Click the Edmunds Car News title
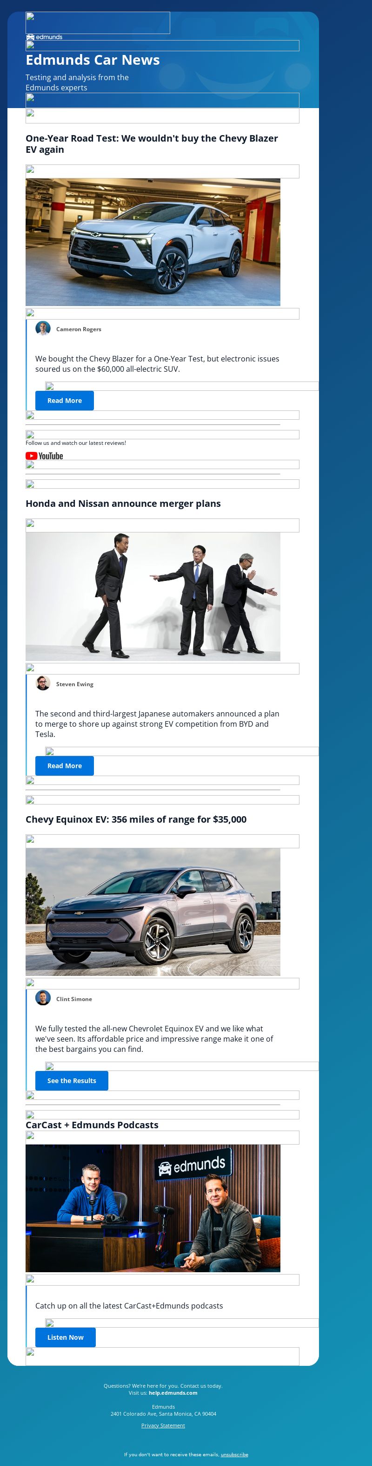Viewport: 372px width, 1466px height. click(93, 60)
